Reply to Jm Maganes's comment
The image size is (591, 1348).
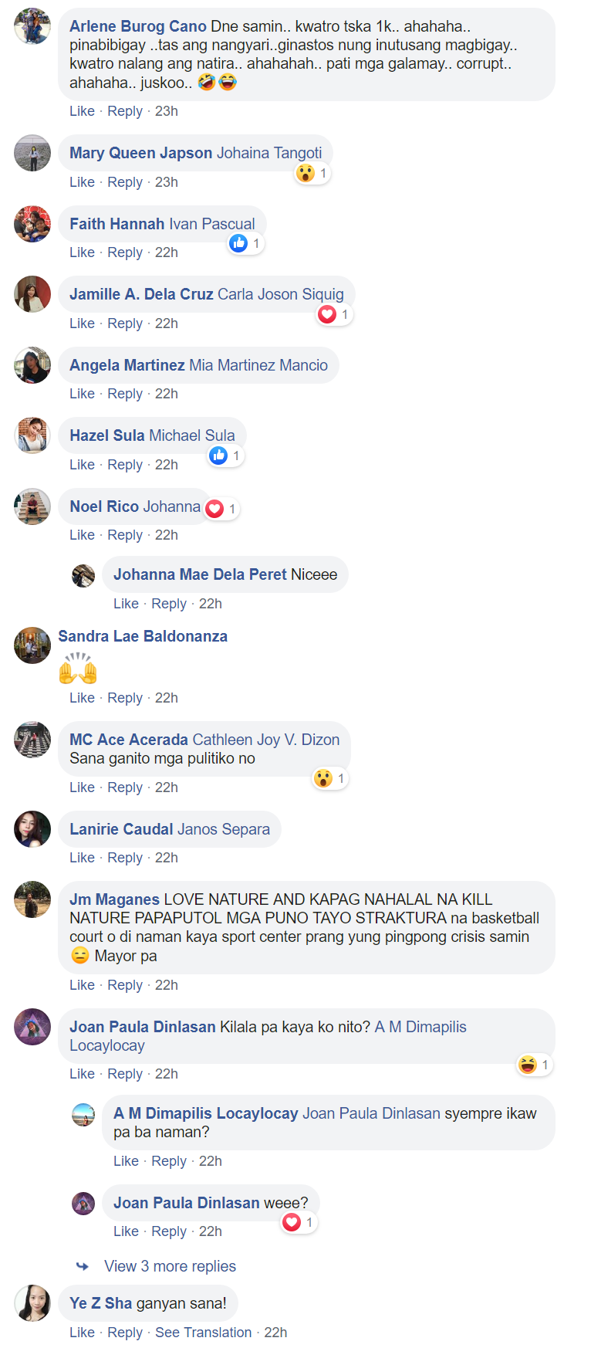(x=125, y=985)
